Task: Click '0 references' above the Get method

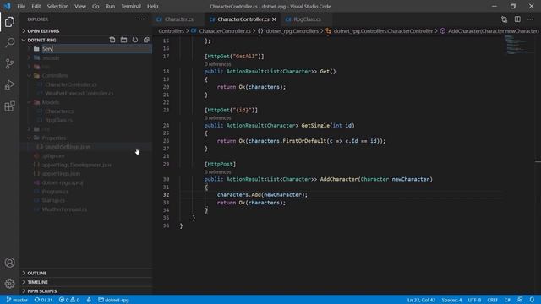Action: click(218, 64)
